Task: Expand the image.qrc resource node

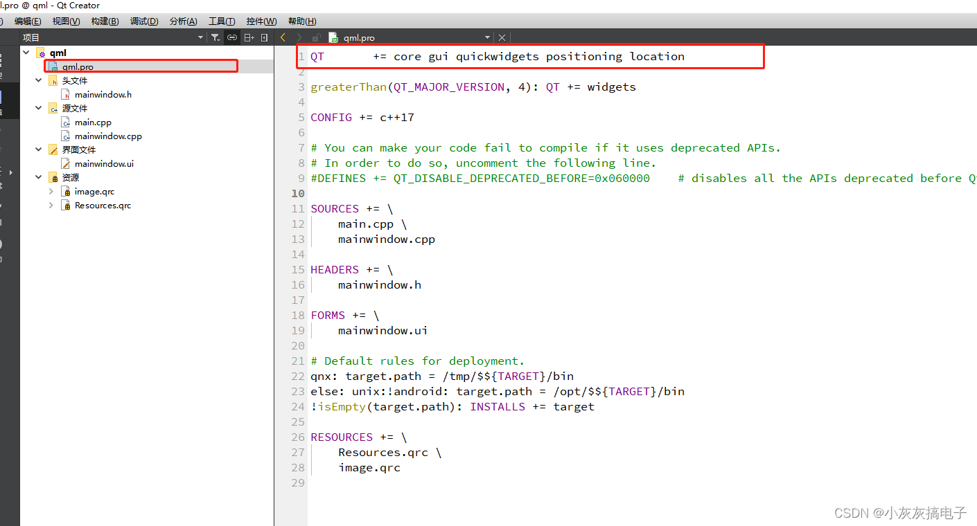Action: tap(51, 191)
